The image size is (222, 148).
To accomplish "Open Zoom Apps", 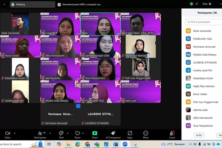I will click(130, 135).
